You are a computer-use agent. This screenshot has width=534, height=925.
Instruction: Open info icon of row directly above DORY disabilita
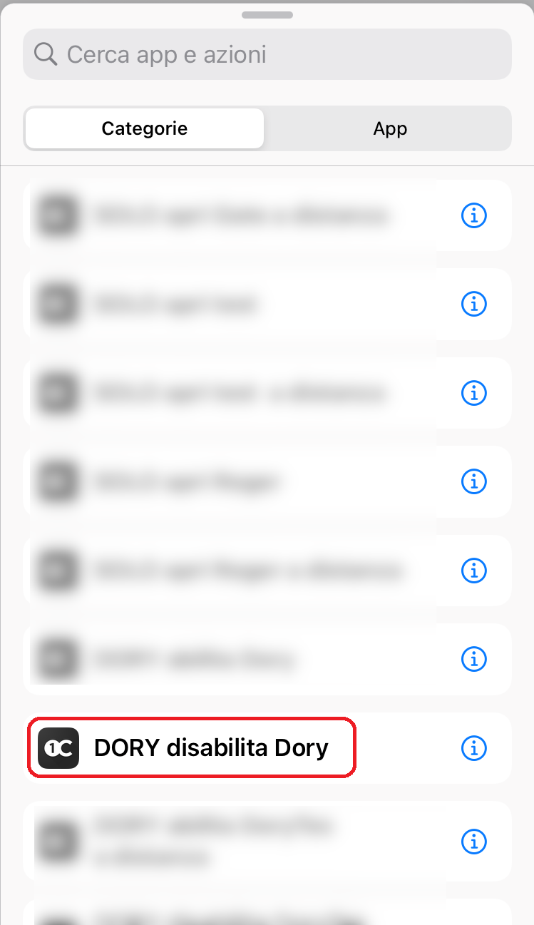473,659
